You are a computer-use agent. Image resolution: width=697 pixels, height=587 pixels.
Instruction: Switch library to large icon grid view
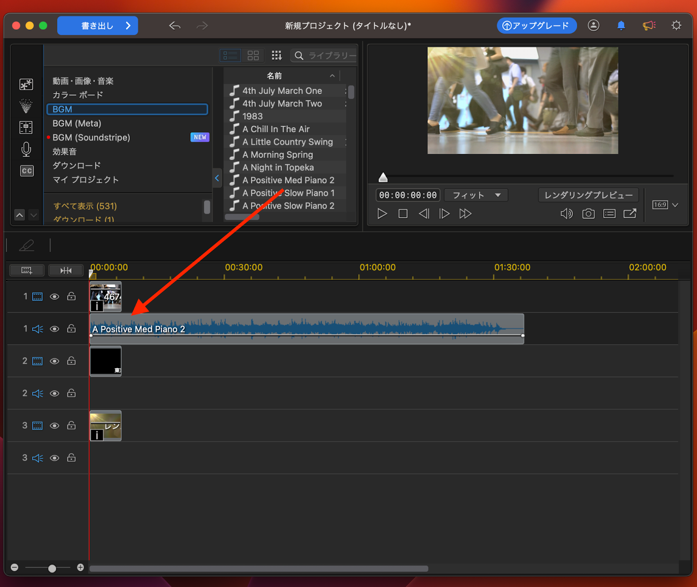point(253,55)
